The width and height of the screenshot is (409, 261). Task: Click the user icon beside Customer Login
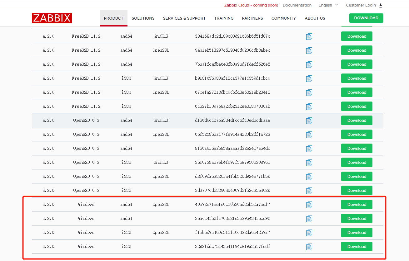[x=381, y=5]
